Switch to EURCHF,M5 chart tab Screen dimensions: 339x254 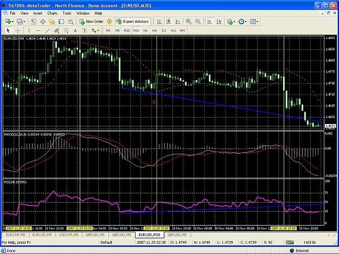click(x=15, y=235)
